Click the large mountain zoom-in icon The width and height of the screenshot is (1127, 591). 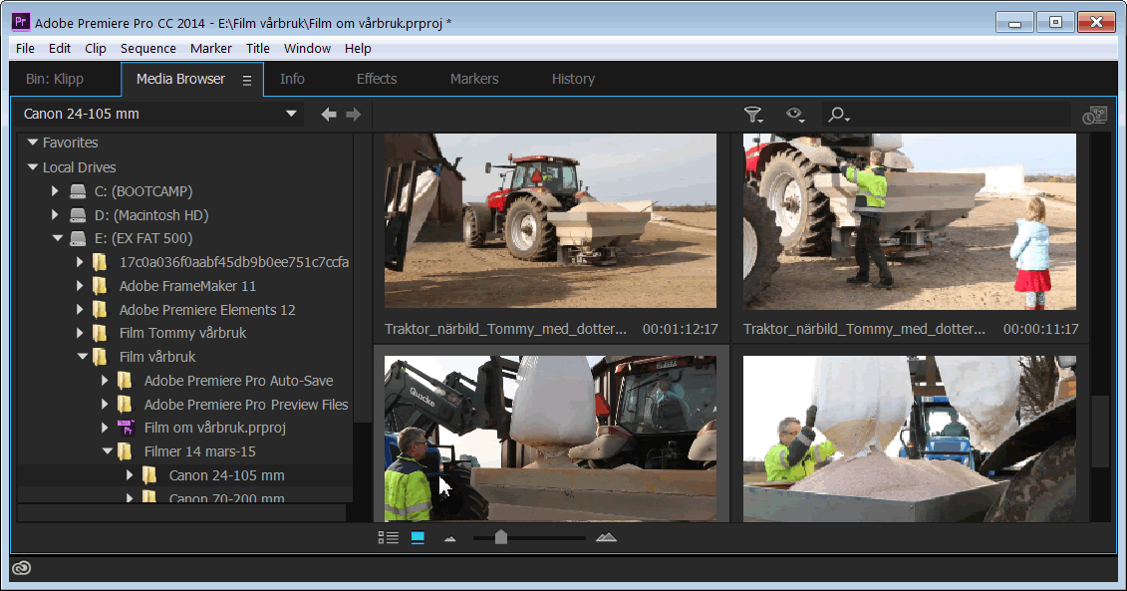coord(606,538)
